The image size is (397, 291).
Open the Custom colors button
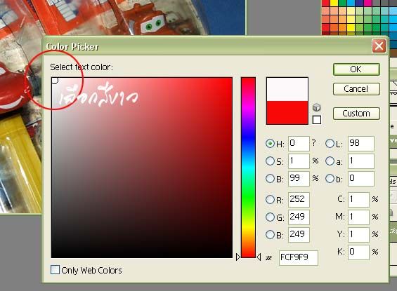[x=356, y=114]
